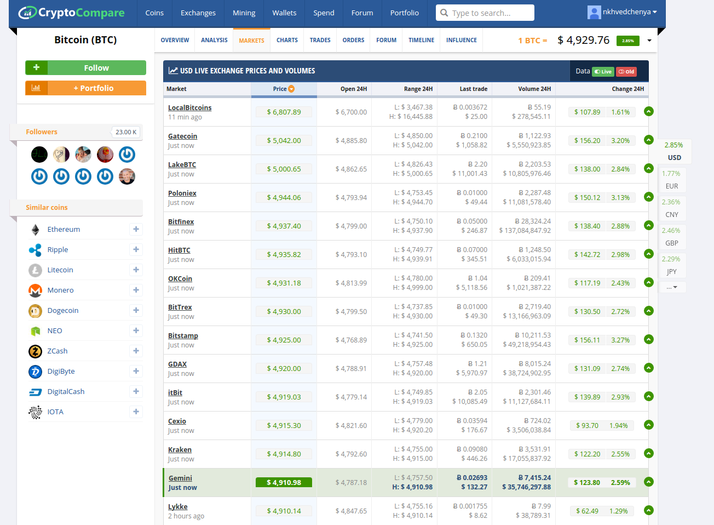Open Wallets in top navigation
This screenshot has width=714, height=525.
tap(284, 13)
